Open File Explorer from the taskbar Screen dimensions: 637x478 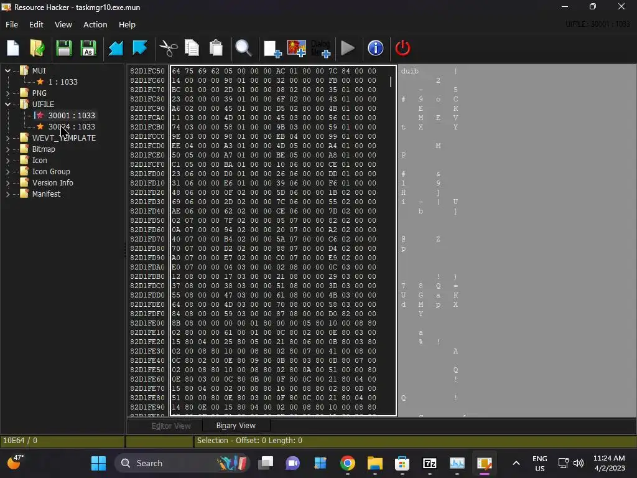click(x=375, y=463)
